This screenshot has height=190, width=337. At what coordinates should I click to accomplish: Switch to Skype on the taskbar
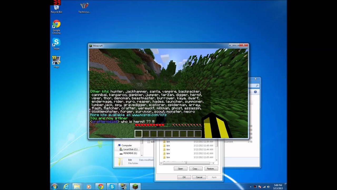point(112,187)
